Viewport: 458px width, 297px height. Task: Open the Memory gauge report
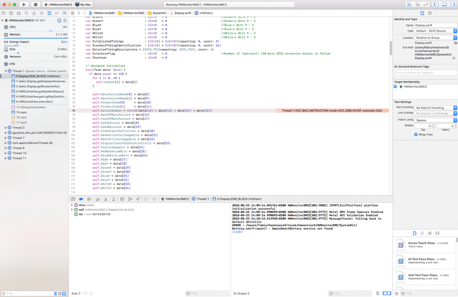34,35
